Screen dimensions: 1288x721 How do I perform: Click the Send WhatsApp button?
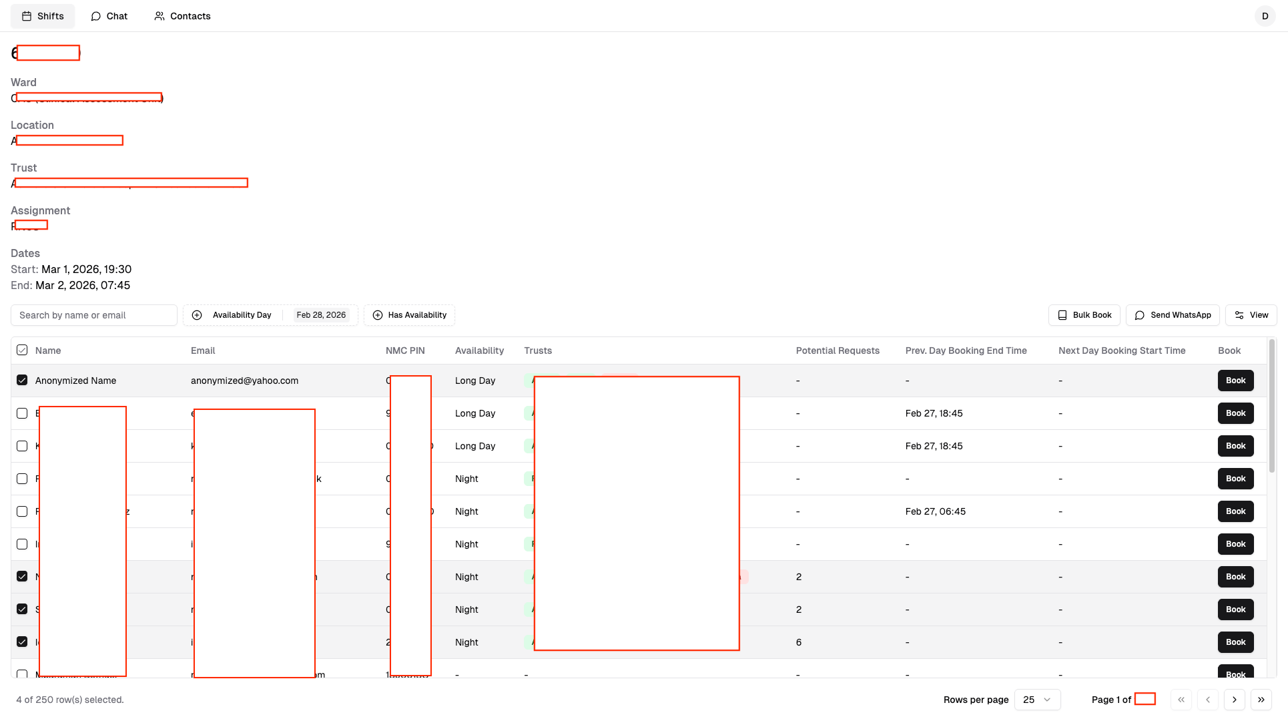pyautogui.click(x=1173, y=315)
